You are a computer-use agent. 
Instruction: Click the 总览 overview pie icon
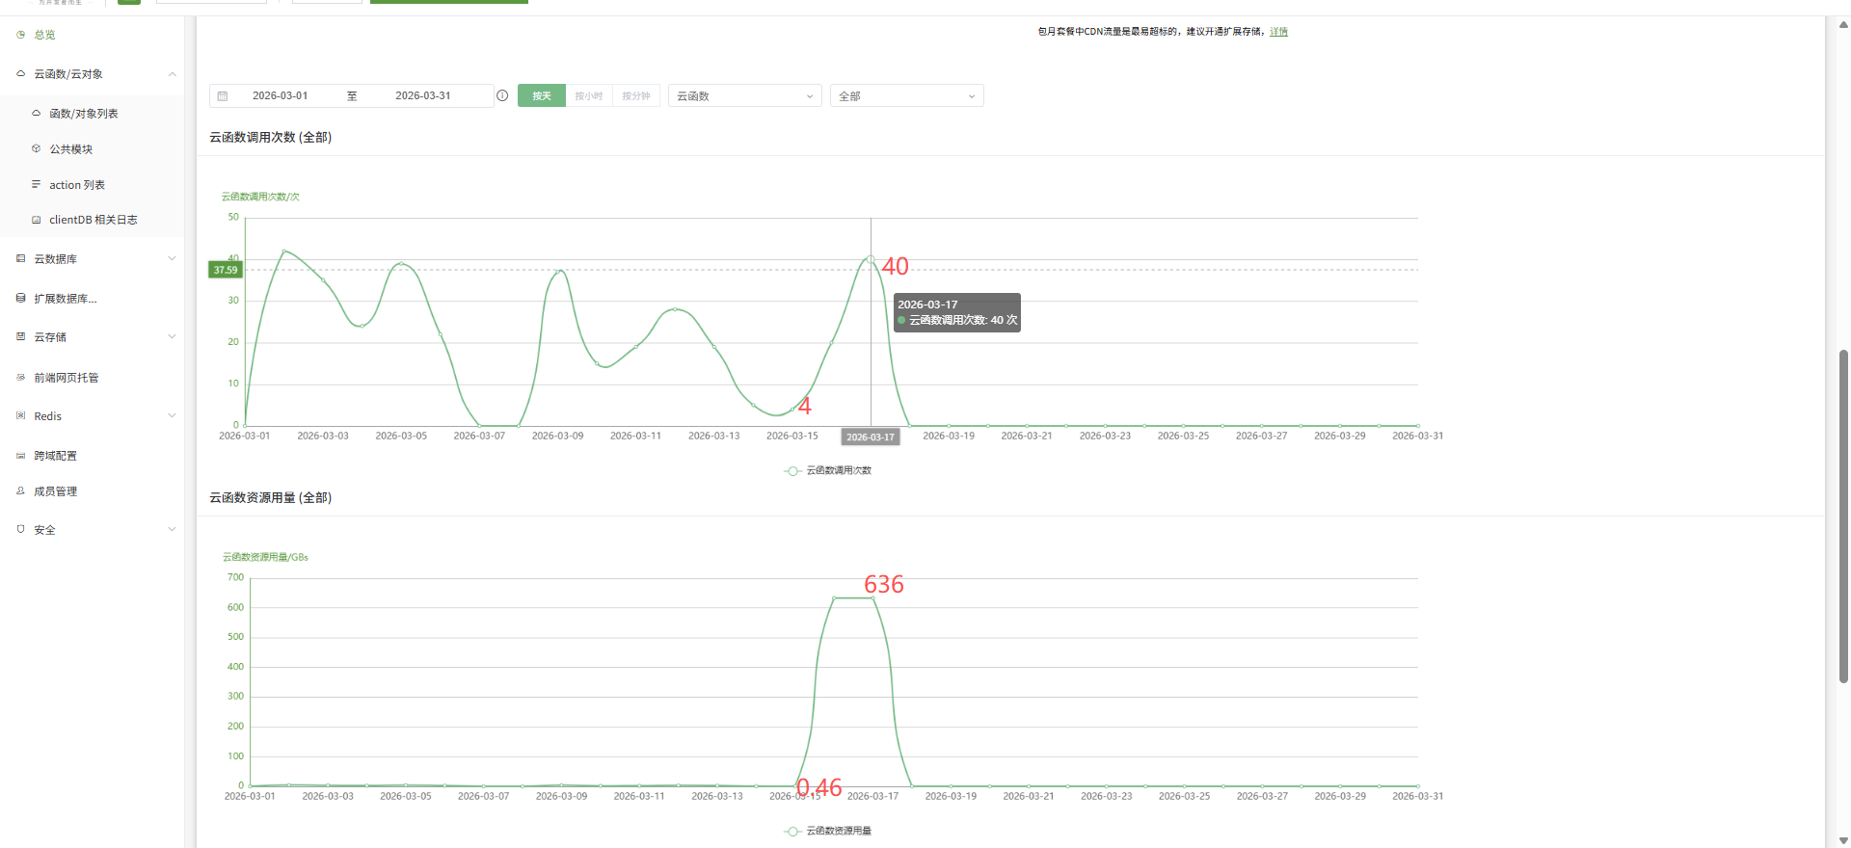point(21,35)
